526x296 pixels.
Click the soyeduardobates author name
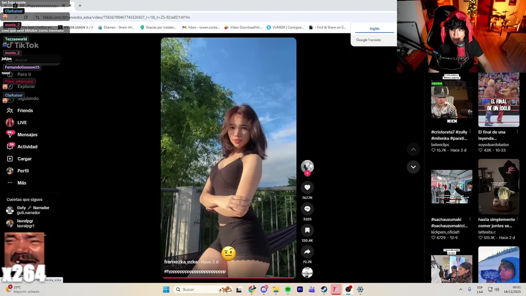coord(494,145)
